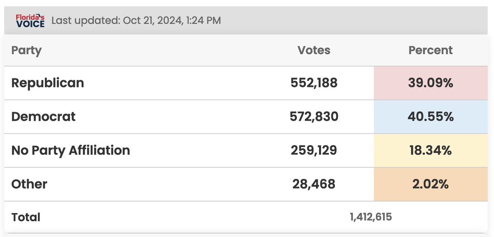Screen dimensions: 494x237
Task: Select the Other row label
Action: point(29,184)
